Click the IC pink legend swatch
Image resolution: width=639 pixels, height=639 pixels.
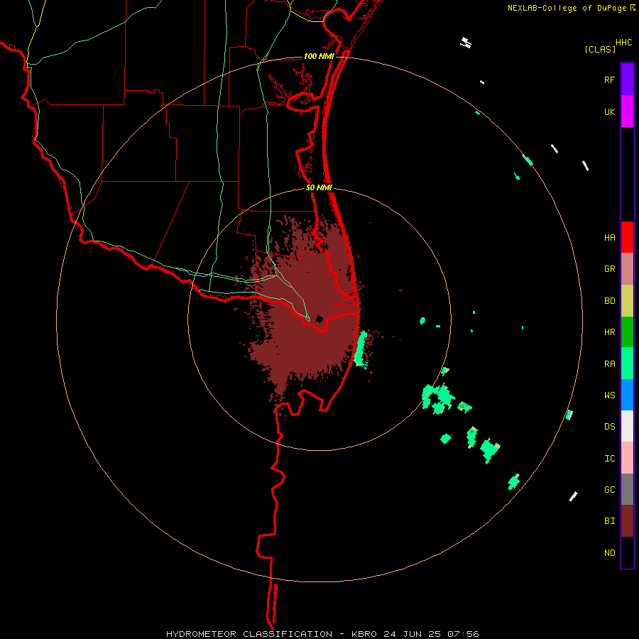(627, 458)
